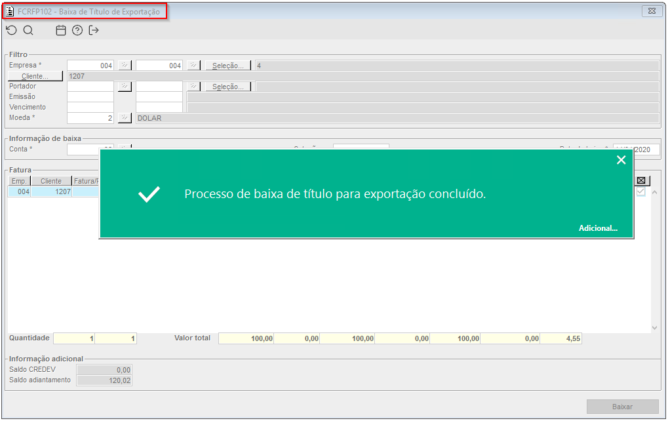Image resolution: width=670 pixels, height=423 pixels.
Task: Click the first Vencimento date field
Action: tap(90, 108)
